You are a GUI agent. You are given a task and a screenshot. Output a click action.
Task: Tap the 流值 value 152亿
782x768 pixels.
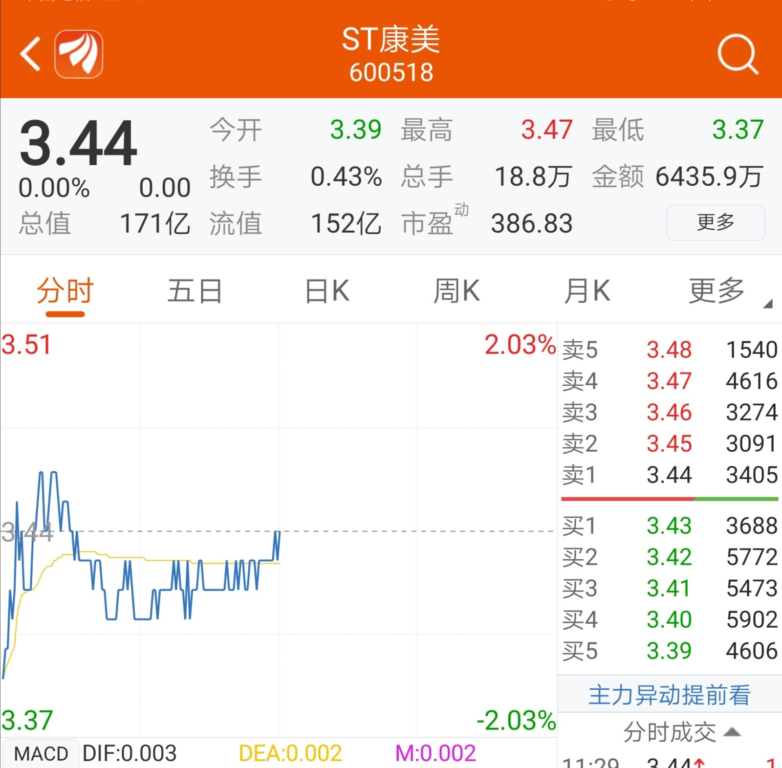pos(346,224)
